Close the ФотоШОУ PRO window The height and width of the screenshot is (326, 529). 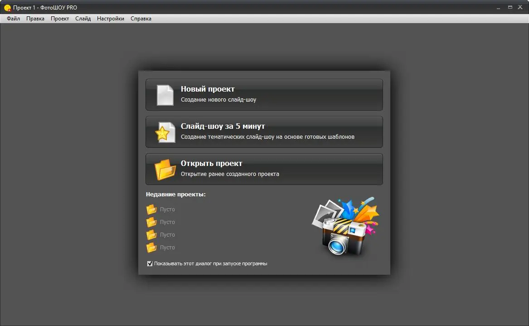pos(520,7)
